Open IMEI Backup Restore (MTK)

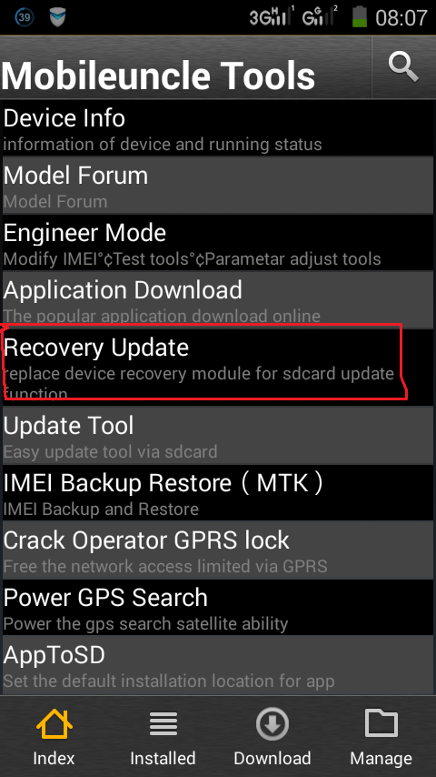(x=218, y=492)
